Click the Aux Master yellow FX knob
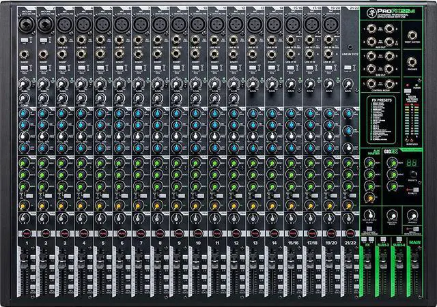The width and height of the screenshot is (437, 307). 370,198
